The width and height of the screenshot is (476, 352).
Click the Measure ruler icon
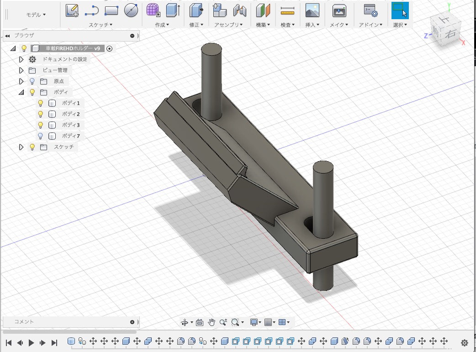287,11
